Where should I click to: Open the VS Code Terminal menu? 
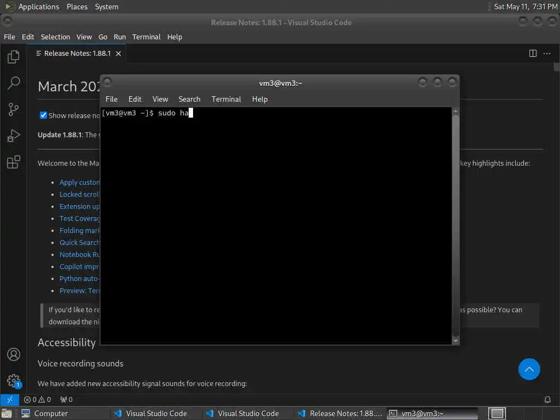(147, 37)
